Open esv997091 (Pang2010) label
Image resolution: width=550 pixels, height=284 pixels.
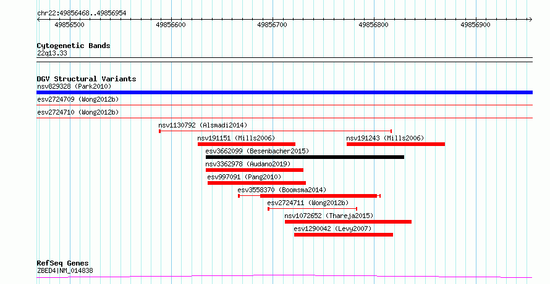pos(244,177)
